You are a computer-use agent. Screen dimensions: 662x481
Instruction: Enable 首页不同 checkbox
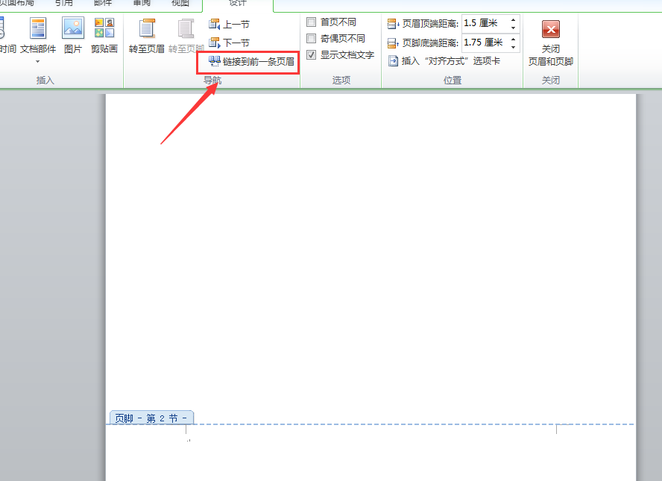311,22
